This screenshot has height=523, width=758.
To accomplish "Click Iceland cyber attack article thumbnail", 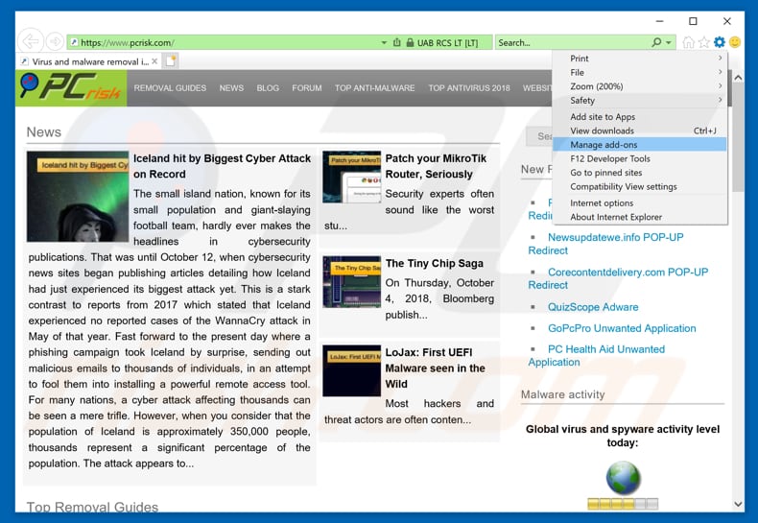I will tap(78, 197).
